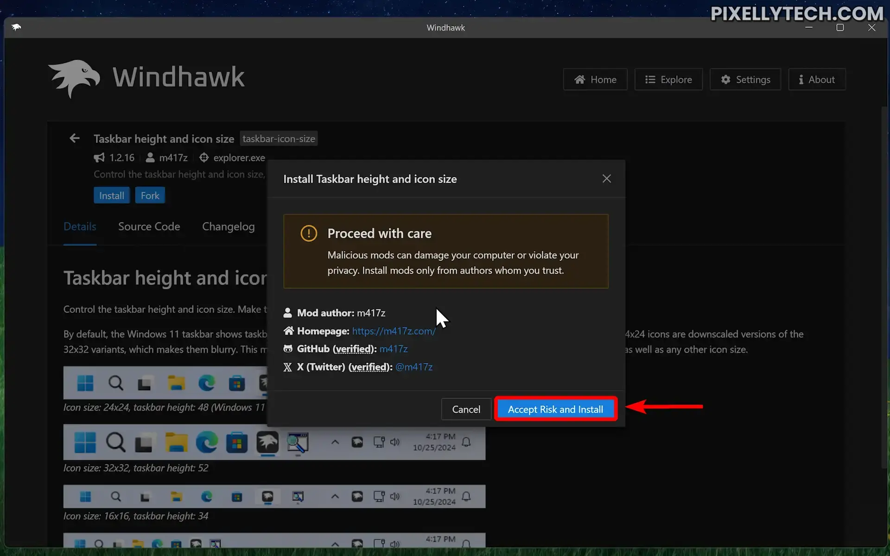890x556 pixels.
Task: Click the explorer.exe target icon
Action: click(x=204, y=158)
